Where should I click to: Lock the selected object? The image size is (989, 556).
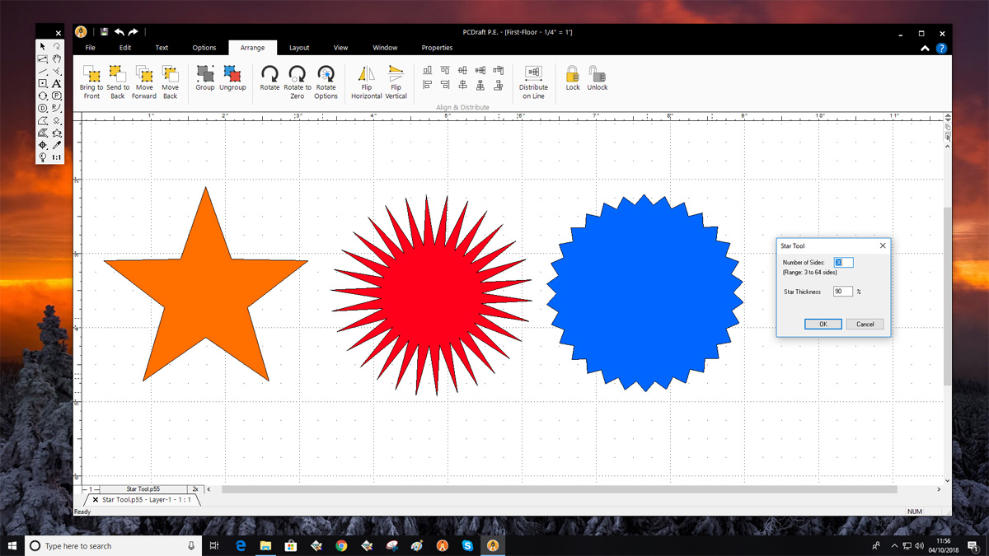573,74
